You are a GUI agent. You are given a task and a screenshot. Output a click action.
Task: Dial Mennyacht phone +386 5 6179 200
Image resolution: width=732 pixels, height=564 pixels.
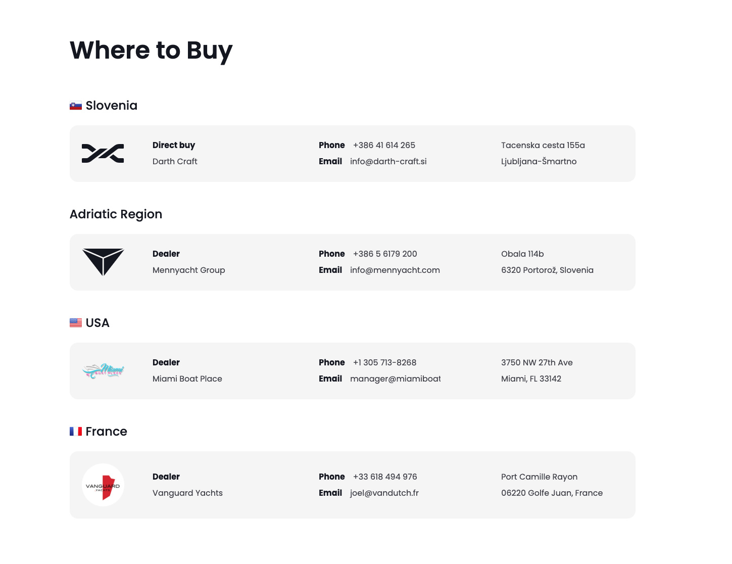click(x=385, y=254)
